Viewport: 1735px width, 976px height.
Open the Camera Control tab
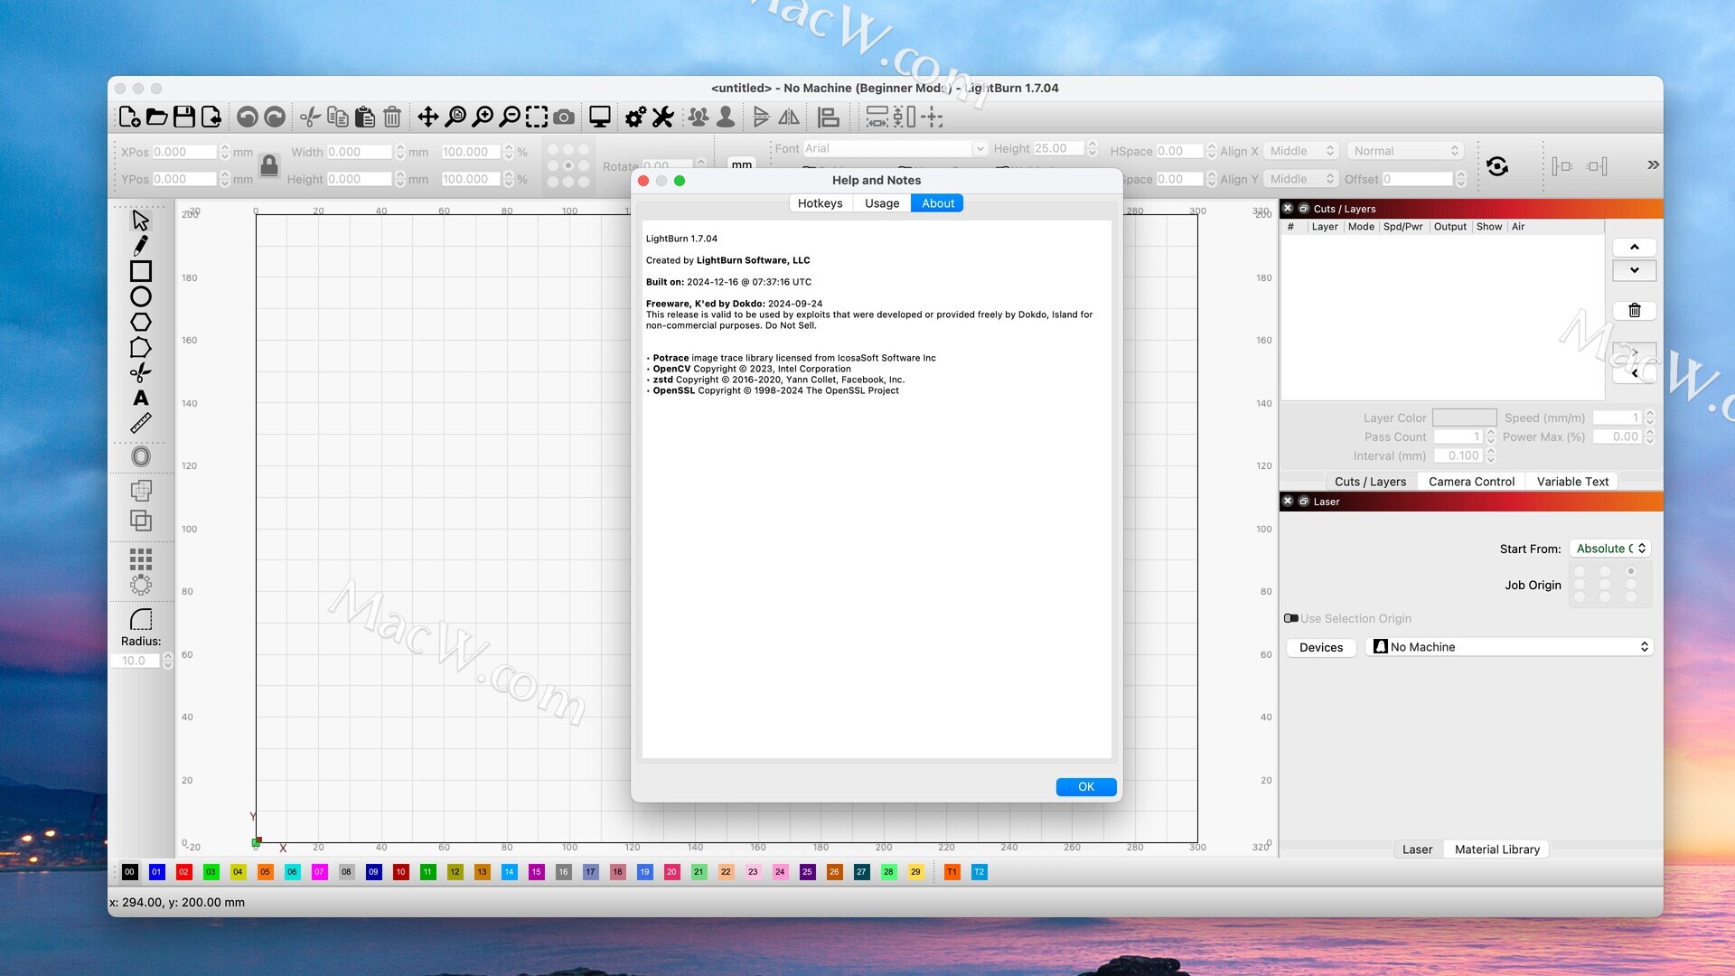(1471, 482)
